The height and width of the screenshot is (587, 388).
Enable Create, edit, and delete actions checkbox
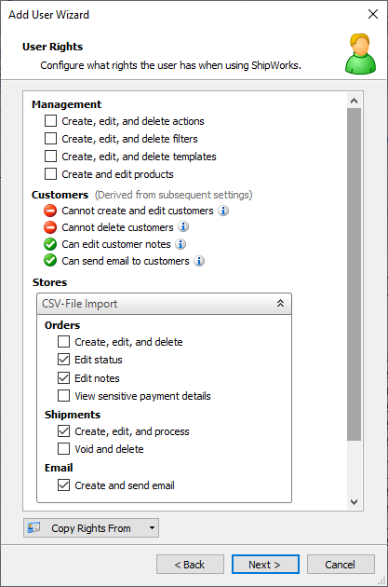coord(51,121)
